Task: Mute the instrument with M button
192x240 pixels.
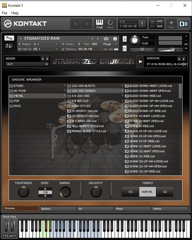Action: click(125, 49)
